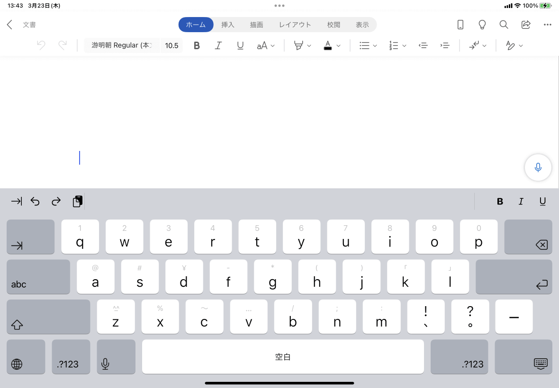Tap the g key
The width and height of the screenshot is (559, 388).
tap(273, 277)
